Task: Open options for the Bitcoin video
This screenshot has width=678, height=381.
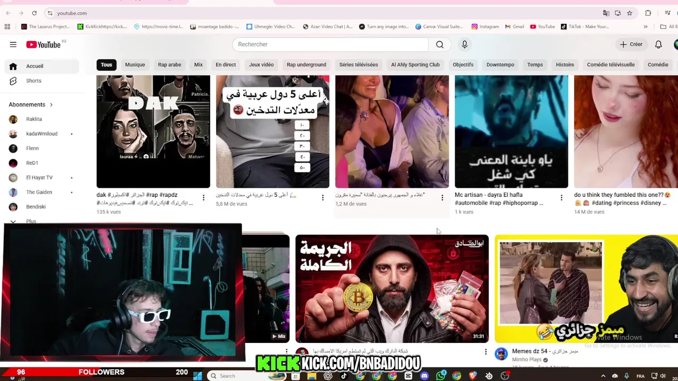Action: 486,351
